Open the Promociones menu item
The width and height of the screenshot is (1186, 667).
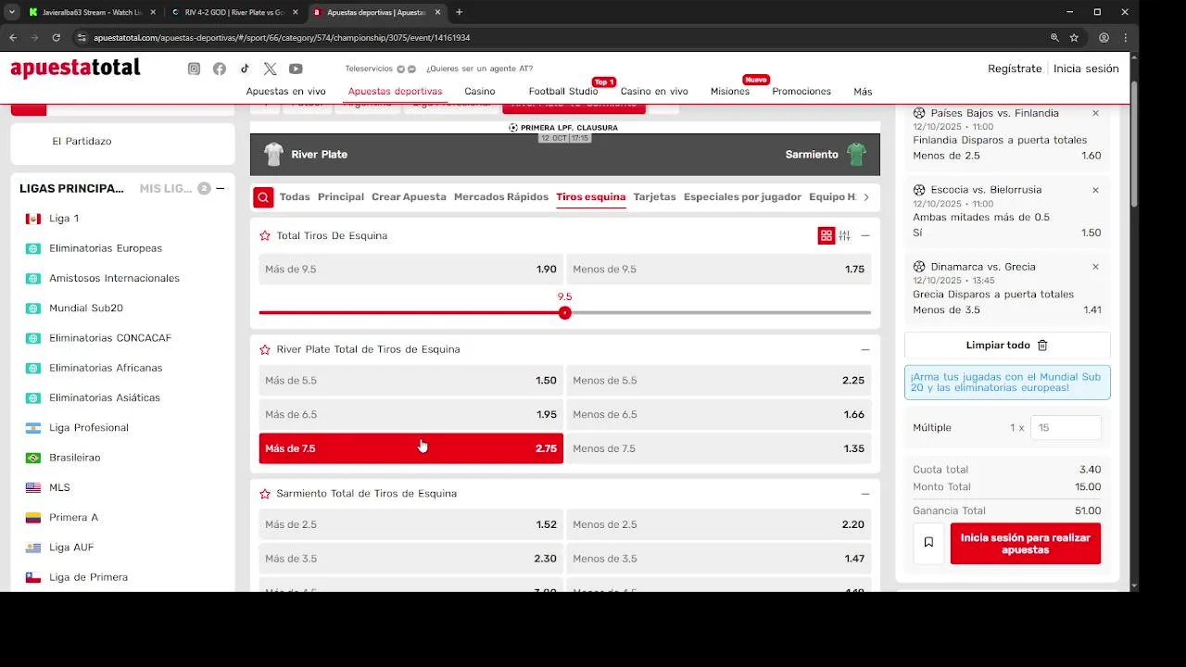point(801,92)
